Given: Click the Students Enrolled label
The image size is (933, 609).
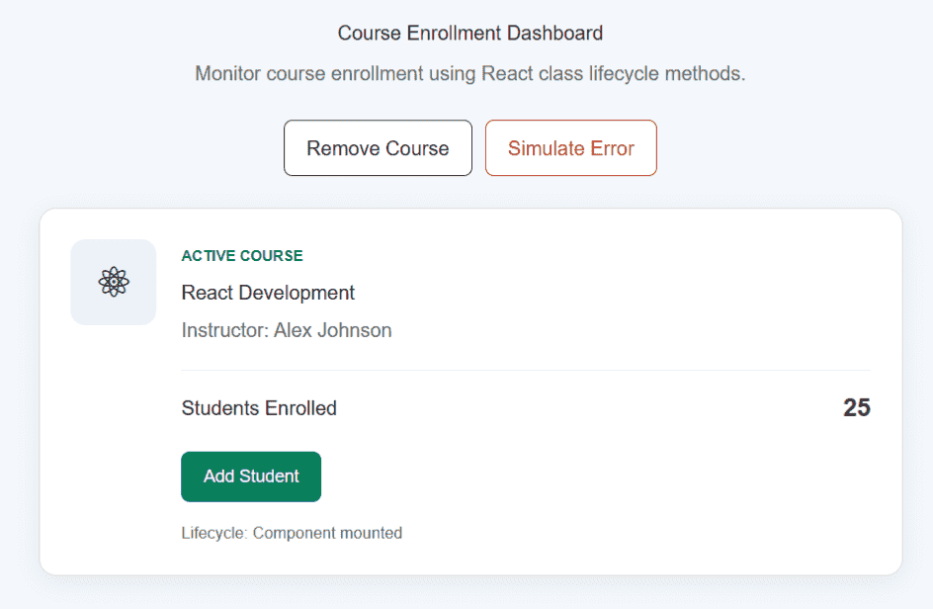Looking at the screenshot, I should click(x=259, y=408).
